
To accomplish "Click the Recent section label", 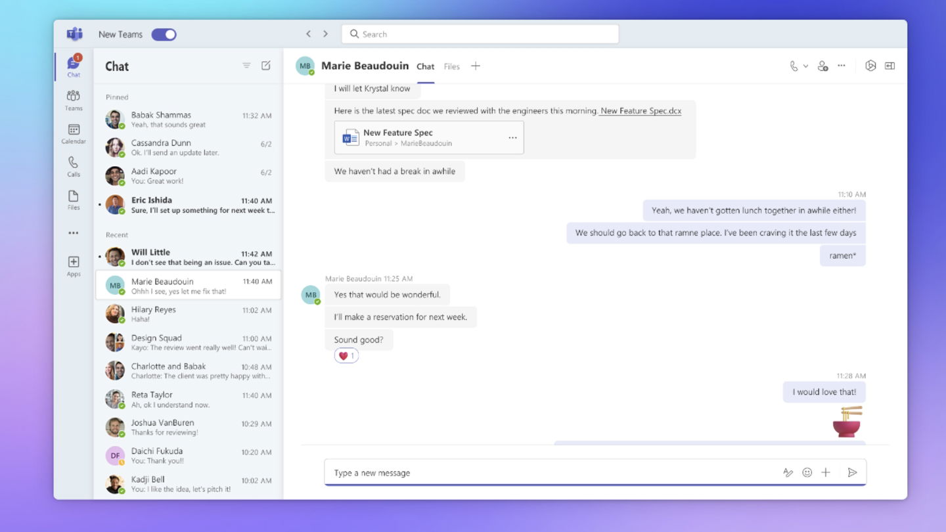I will coord(117,234).
